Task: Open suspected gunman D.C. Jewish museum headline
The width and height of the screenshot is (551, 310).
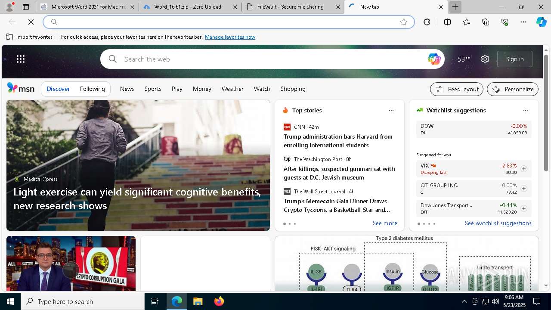Action: point(339,173)
